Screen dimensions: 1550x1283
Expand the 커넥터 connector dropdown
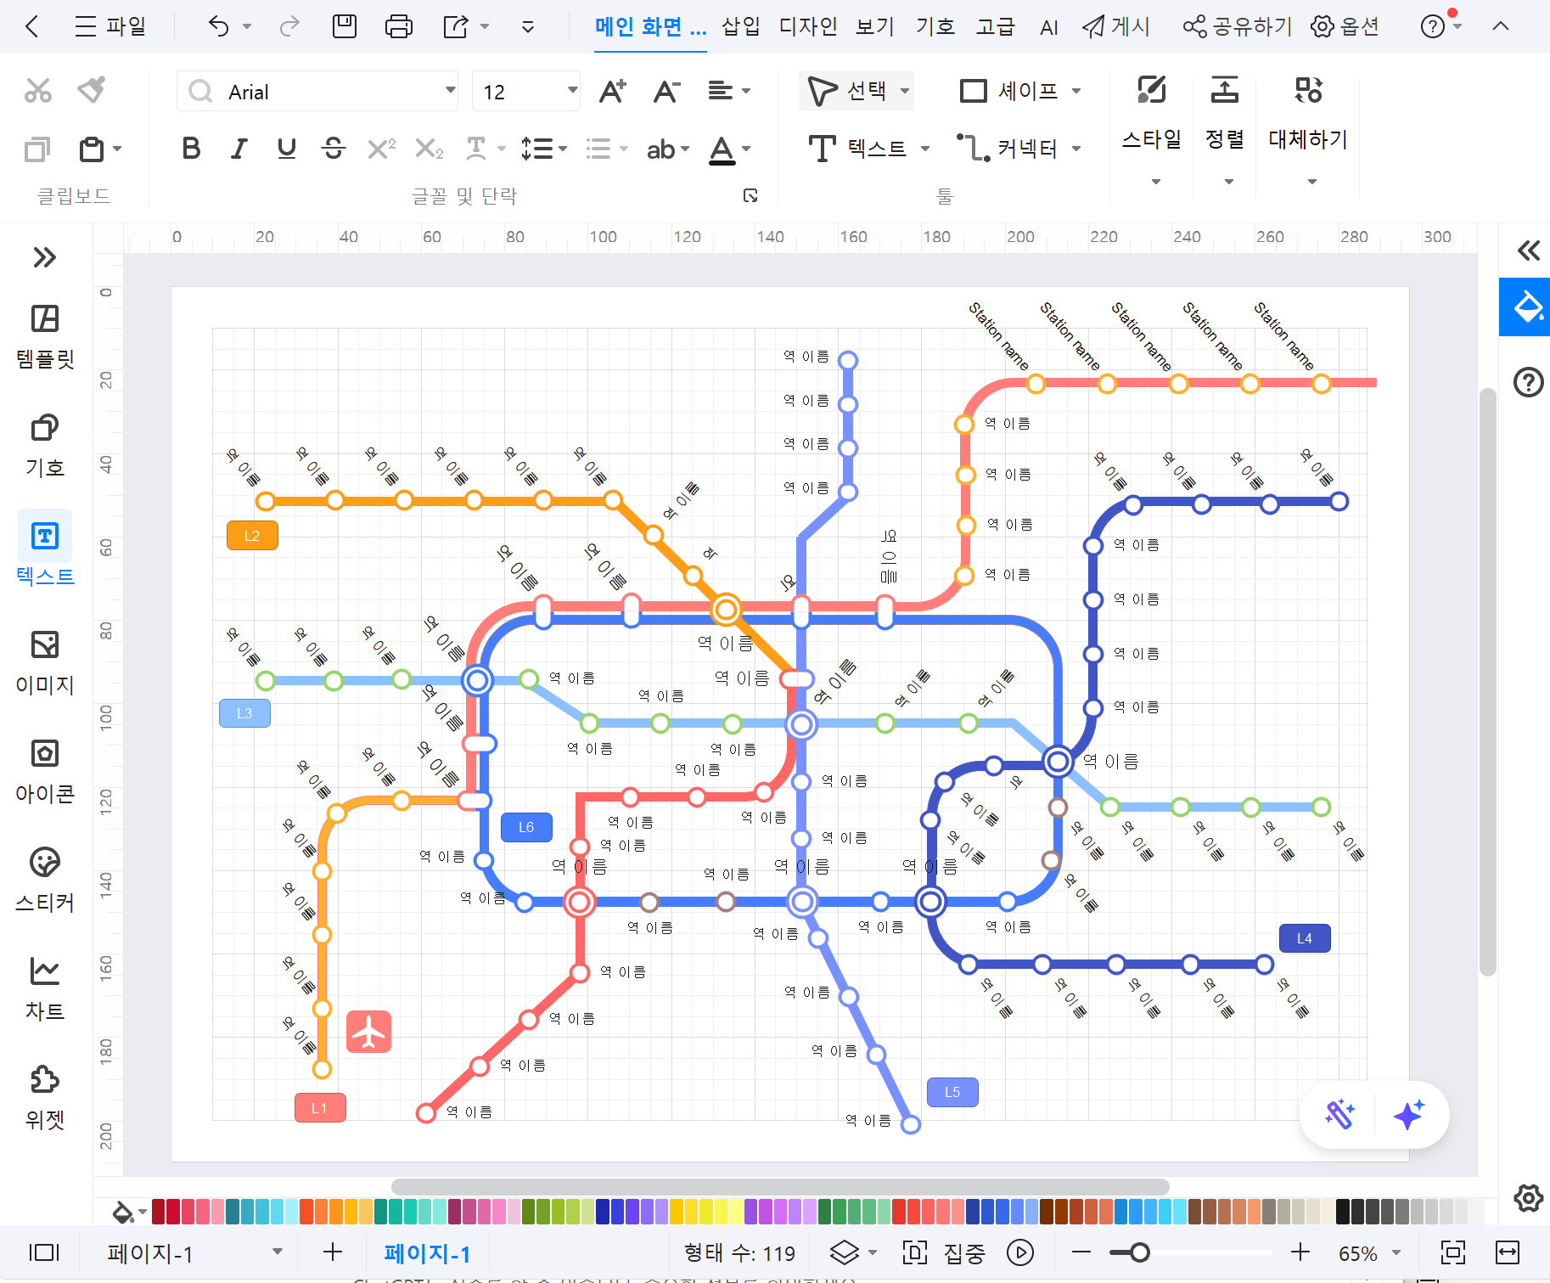(1076, 149)
